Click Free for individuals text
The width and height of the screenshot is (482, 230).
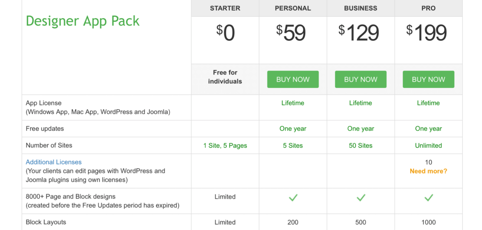tap(225, 77)
